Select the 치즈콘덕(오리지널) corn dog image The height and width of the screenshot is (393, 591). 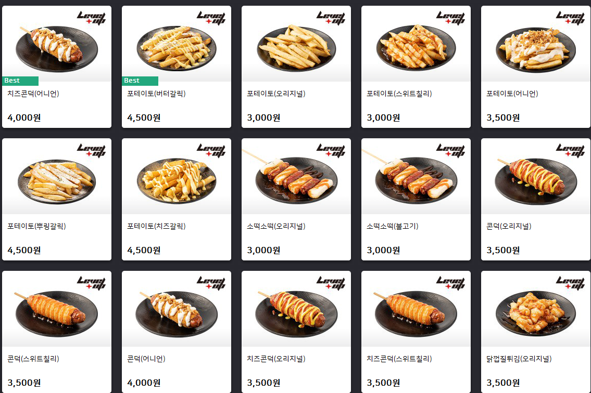(296, 309)
